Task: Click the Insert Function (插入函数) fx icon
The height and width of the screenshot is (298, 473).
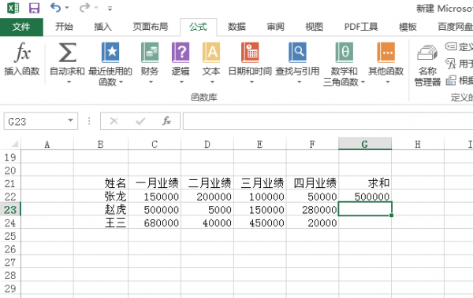Action: click(22, 53)
